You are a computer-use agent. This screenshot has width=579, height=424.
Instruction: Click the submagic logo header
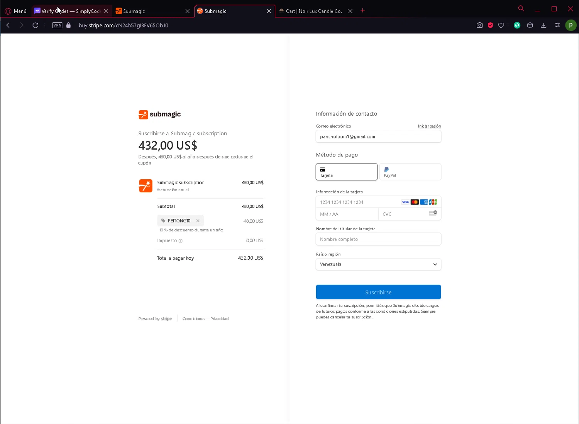pos(159,114)
